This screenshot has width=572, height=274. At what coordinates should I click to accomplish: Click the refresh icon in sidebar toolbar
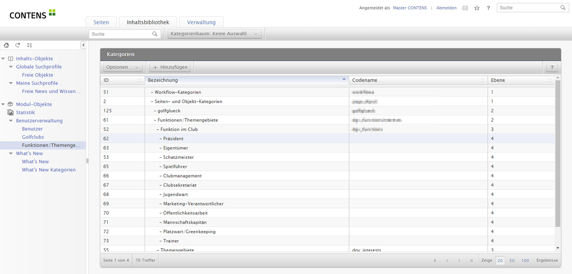[18, 45]
